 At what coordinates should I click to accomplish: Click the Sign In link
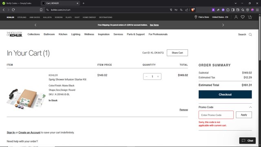pos(11,132)
